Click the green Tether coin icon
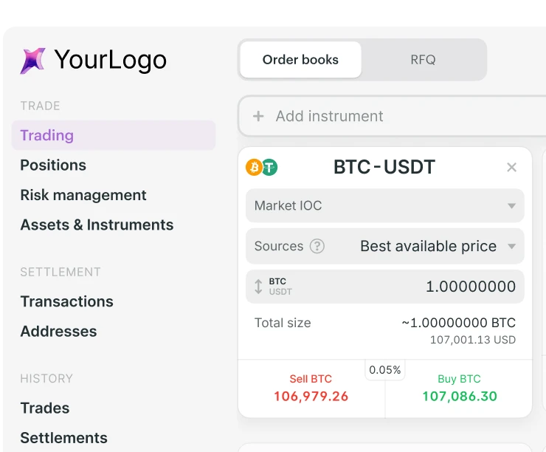Viewport: 546px width, 452px height. click(x=269, y=168)
